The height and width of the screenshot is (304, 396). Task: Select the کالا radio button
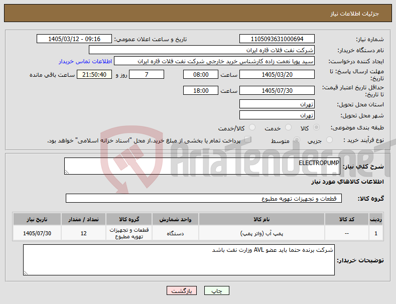[x=316, y=127]
